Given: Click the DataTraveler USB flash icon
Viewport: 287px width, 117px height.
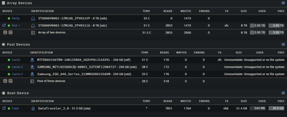Looking at the screenshot, I should [33, 108].
